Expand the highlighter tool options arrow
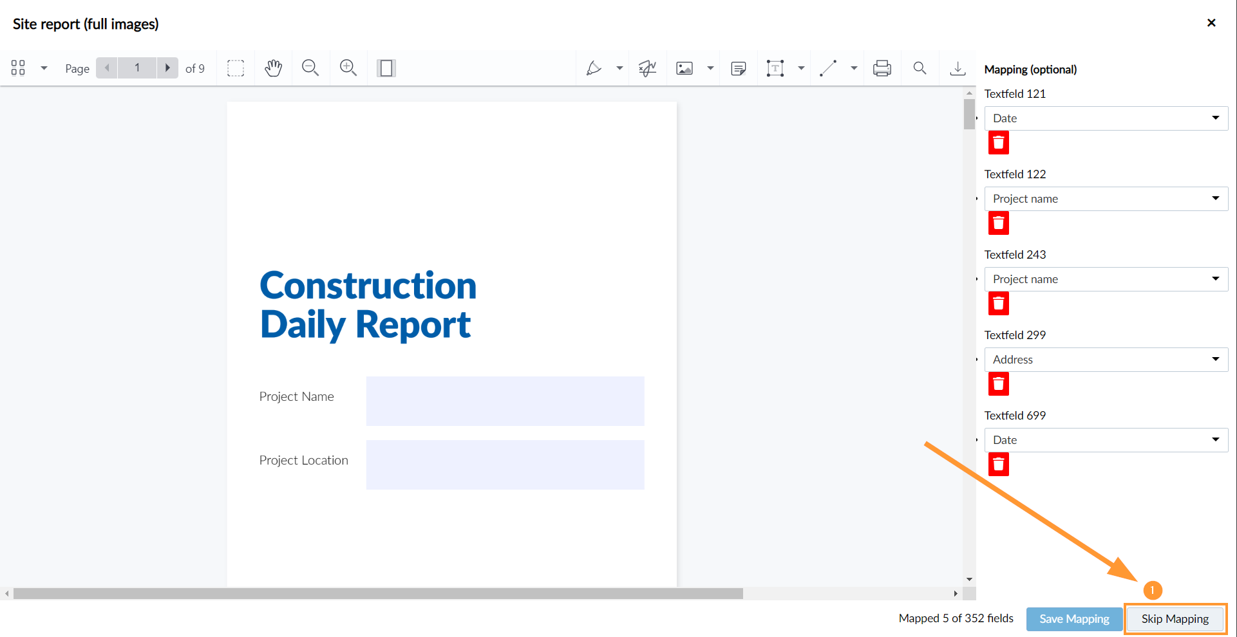This screenshot has width=1237, height=637. 619,68
